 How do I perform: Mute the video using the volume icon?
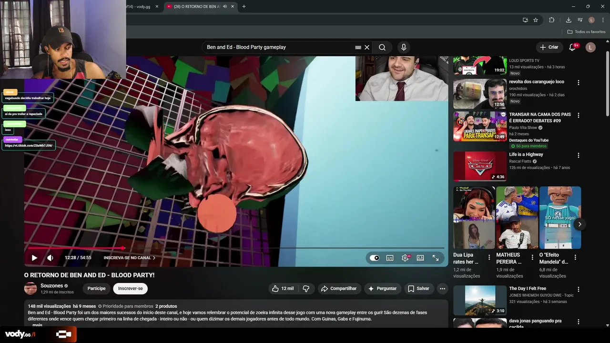click(x=50, y=258)
